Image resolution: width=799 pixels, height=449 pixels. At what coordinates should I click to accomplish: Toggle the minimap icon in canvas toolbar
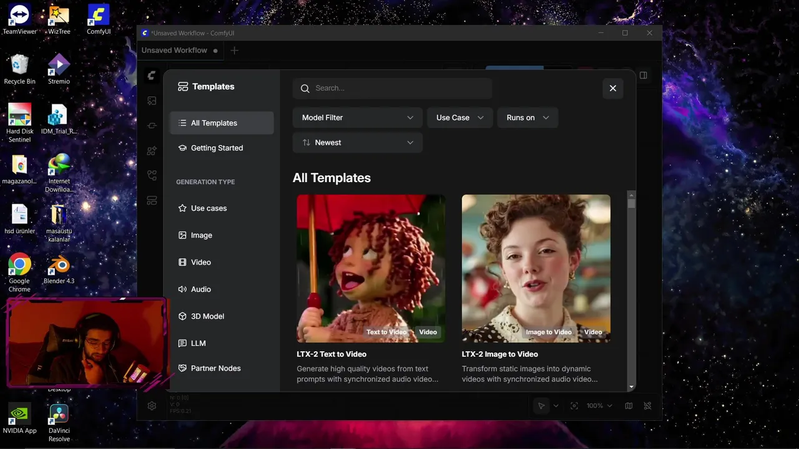pyautogui.click(x=629, y=406)
